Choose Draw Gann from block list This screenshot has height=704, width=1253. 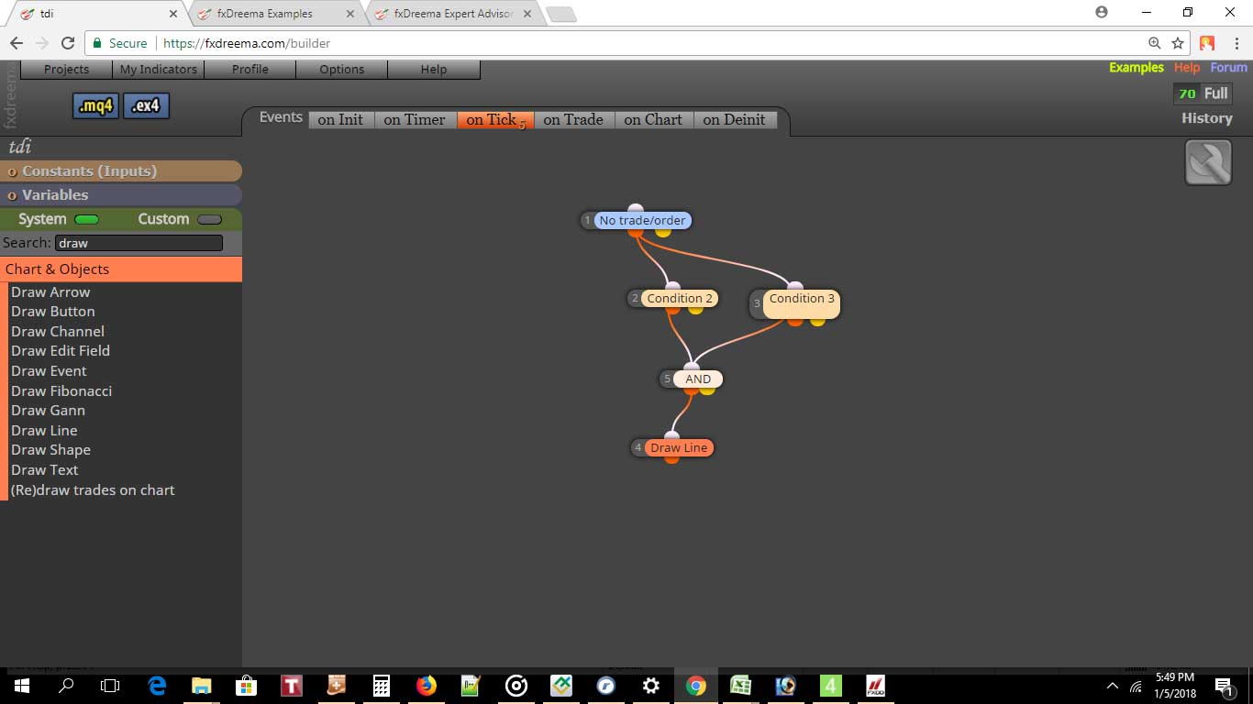48,411
